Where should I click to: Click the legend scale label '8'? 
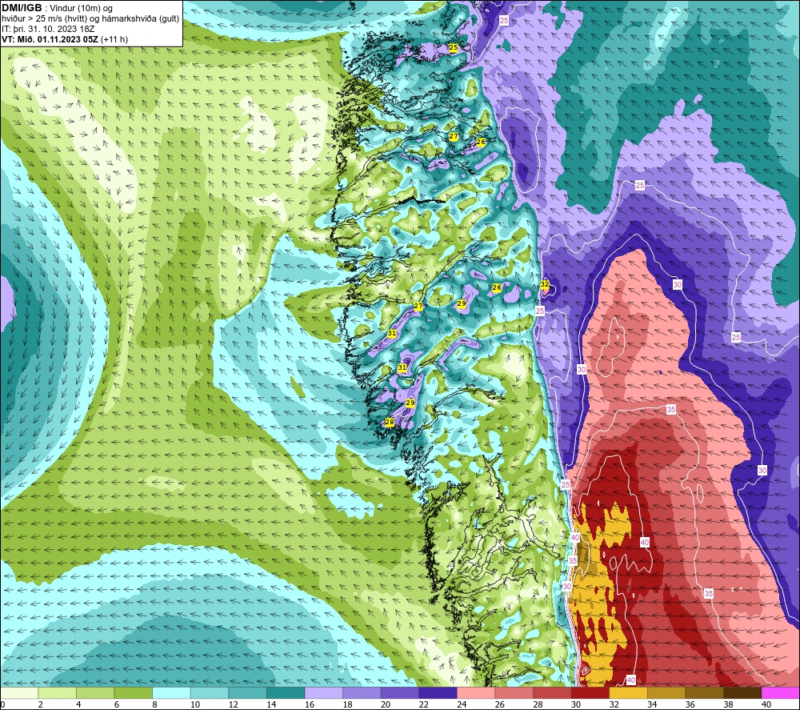155,704
